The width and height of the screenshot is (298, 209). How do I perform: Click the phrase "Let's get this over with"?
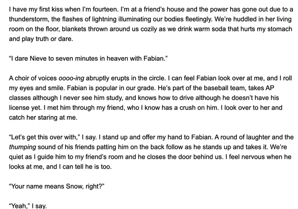44,137
